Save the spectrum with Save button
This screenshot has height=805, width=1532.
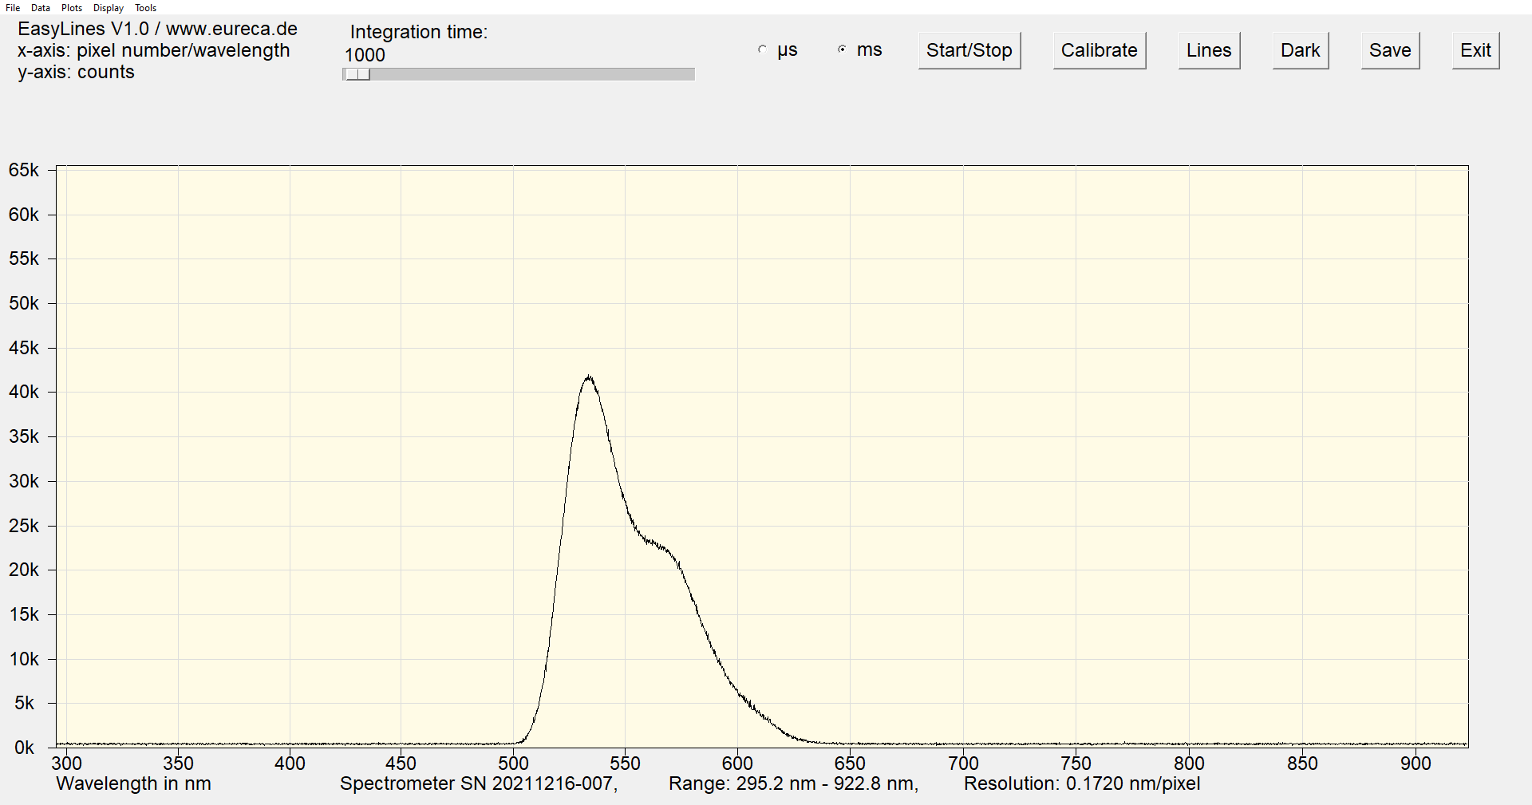(1390, 50)
